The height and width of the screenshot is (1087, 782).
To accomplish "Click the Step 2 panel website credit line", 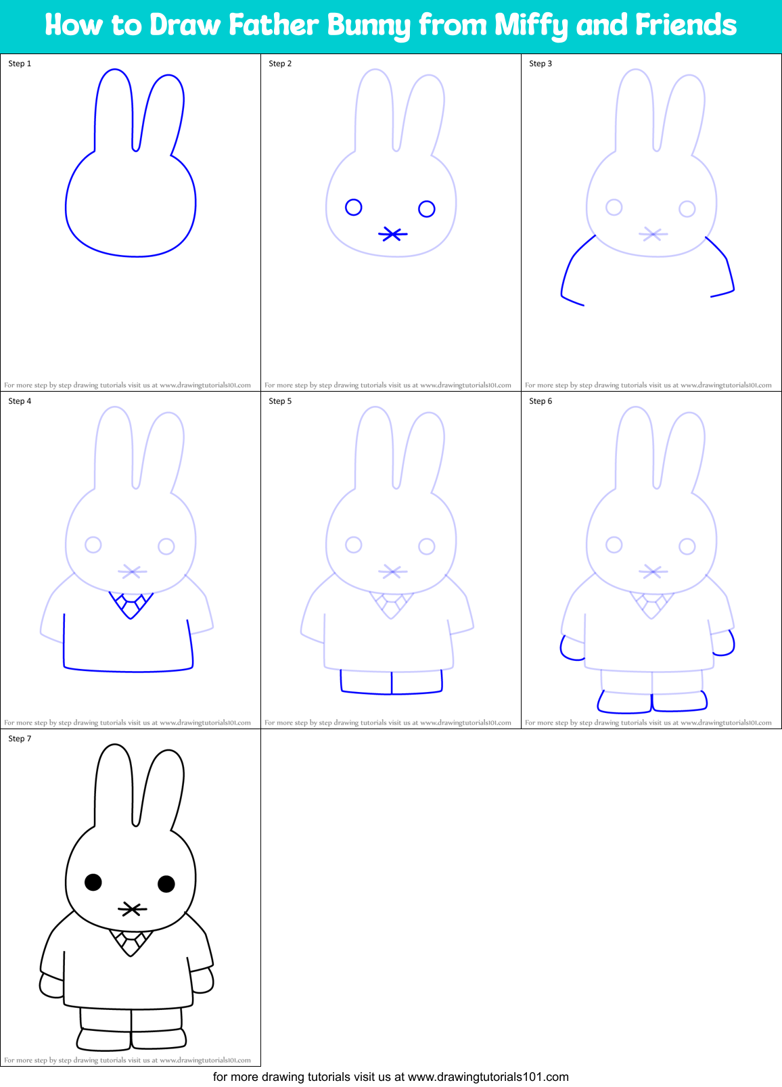I will (x=388, y=385).
